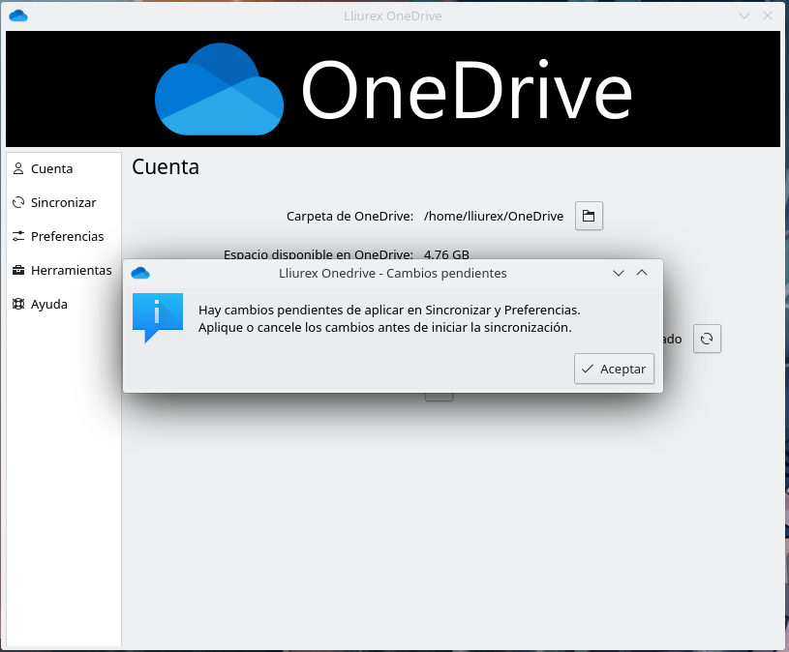Minimize the Cambios pendientes dialog
The height and width of the screenshot is (652, 789).
620,273
